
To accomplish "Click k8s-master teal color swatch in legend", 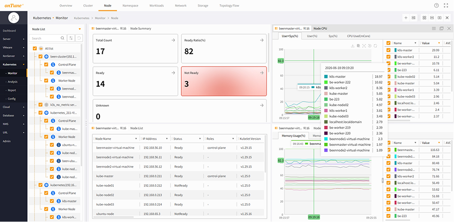I will [x=395, y=50].
